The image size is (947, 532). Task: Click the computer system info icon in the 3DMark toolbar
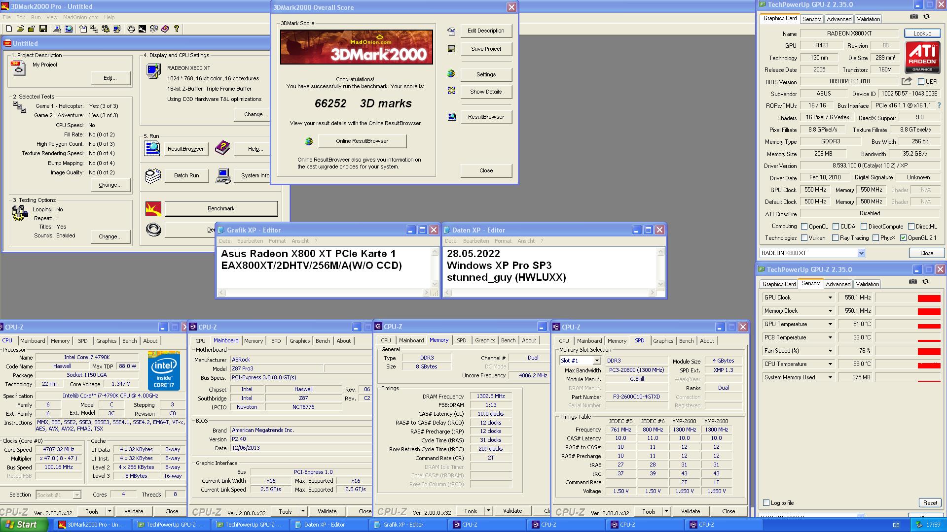coord(57,29)
